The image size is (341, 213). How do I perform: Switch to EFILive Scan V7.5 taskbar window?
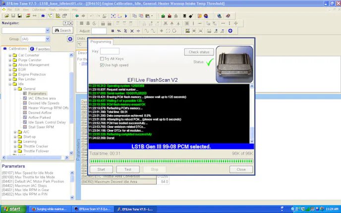pos(92,209)
